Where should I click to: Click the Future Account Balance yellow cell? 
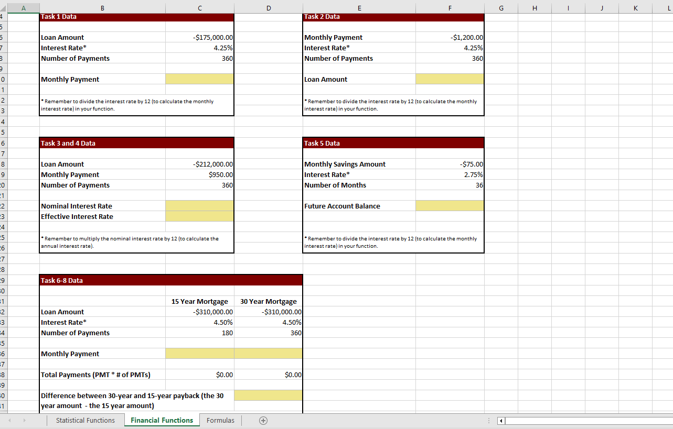pos(450,205)
